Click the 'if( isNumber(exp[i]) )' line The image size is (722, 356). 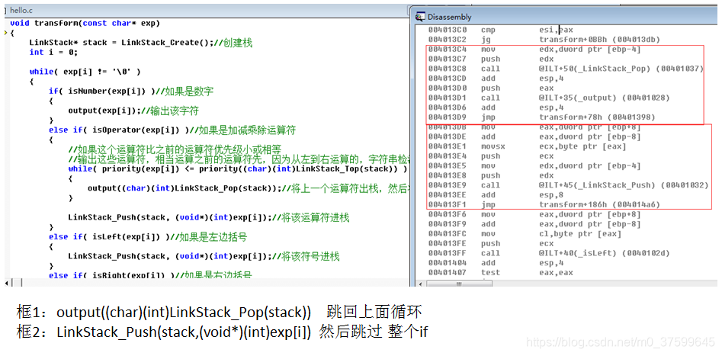(x=131, y=91)
